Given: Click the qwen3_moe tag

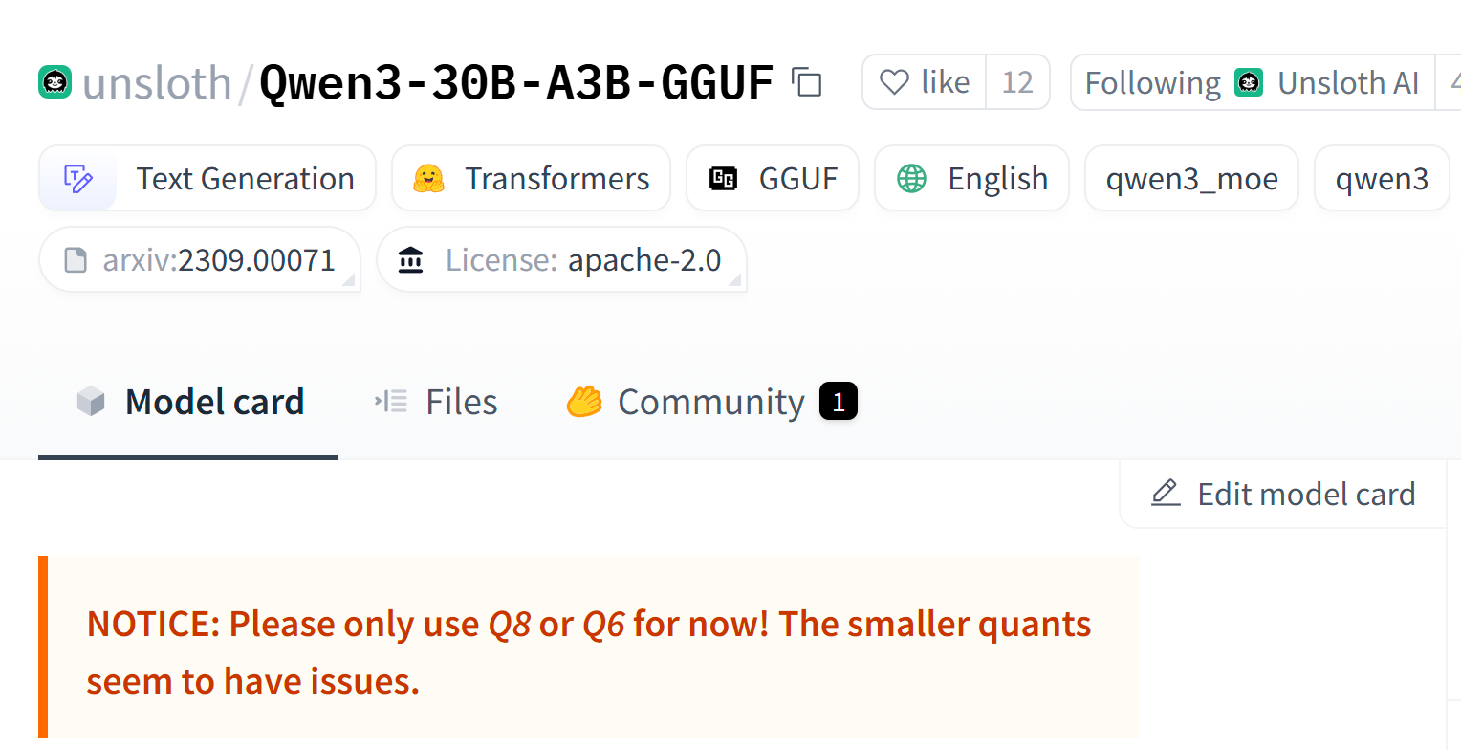Looking at the screenshot, I should 1191,178.
